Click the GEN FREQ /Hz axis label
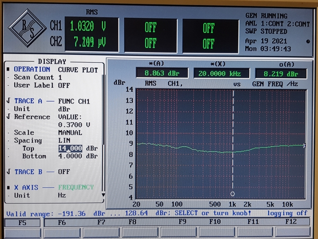 [275, 84]
